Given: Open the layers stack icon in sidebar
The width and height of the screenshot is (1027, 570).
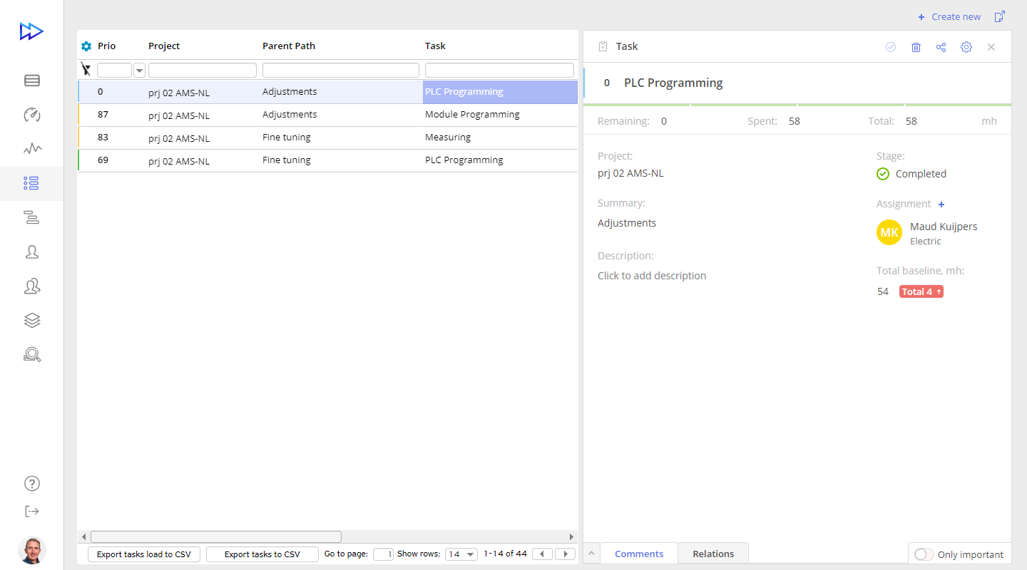Looking at the screenshot, I should 31,321.
